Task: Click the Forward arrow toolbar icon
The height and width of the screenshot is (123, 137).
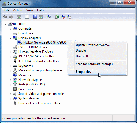Action: point(11,17)
